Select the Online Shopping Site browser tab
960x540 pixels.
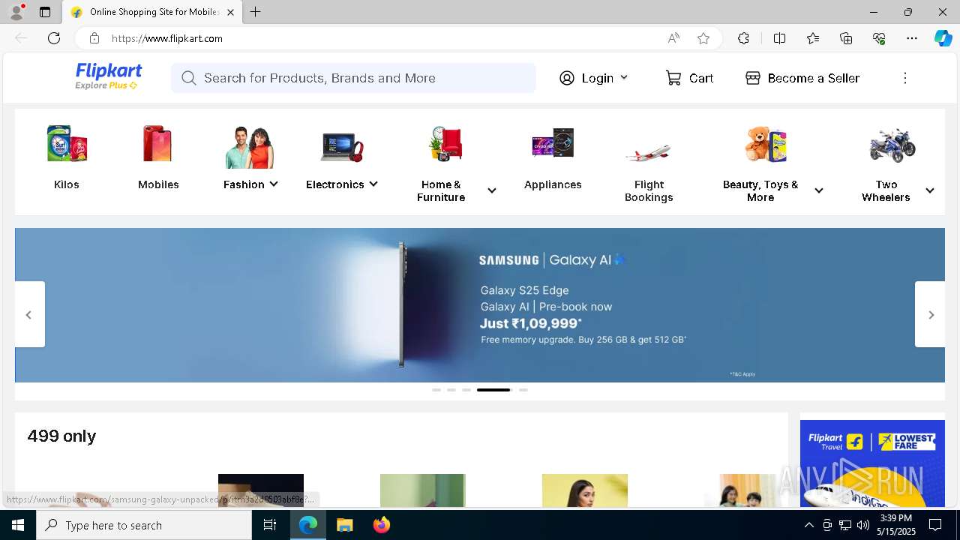152,12
